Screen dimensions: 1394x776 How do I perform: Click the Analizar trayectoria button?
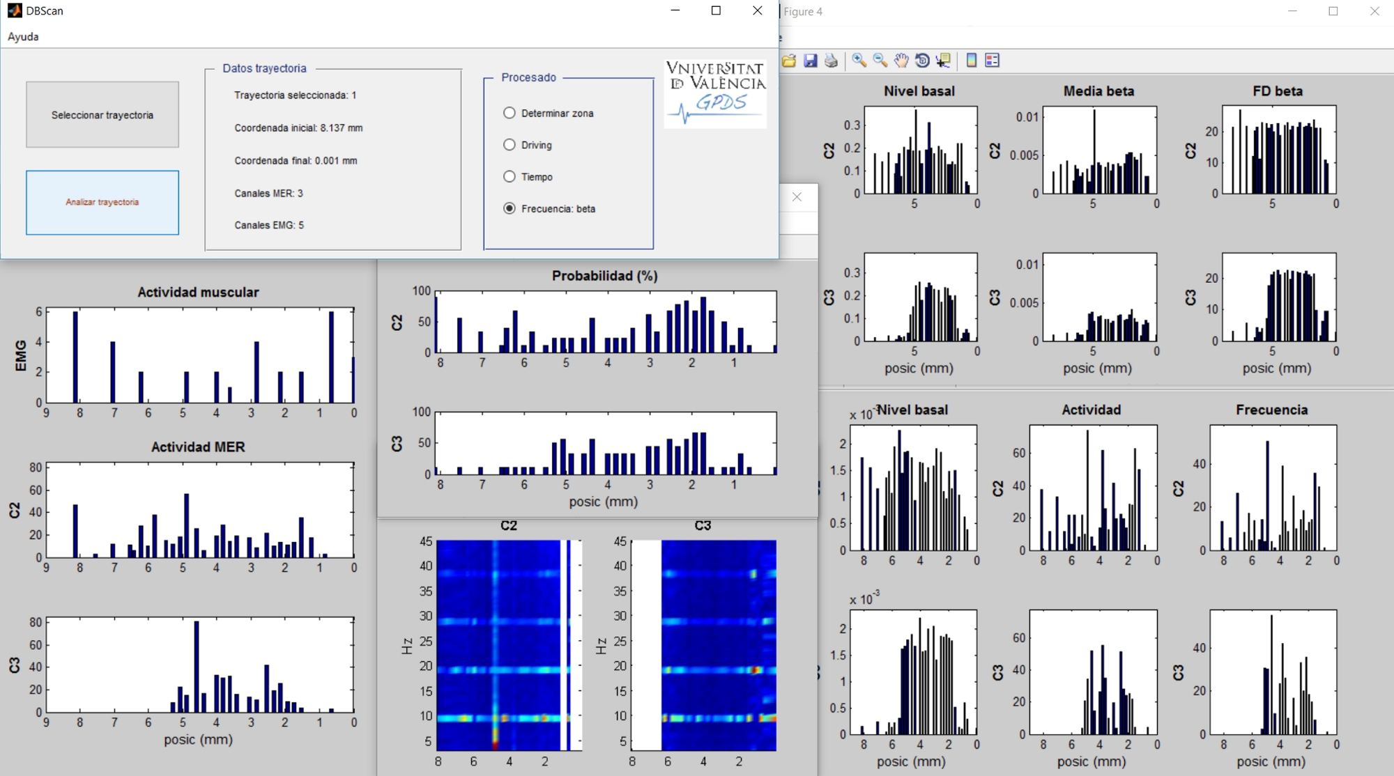pyautogui.click(x=102, y=202)
